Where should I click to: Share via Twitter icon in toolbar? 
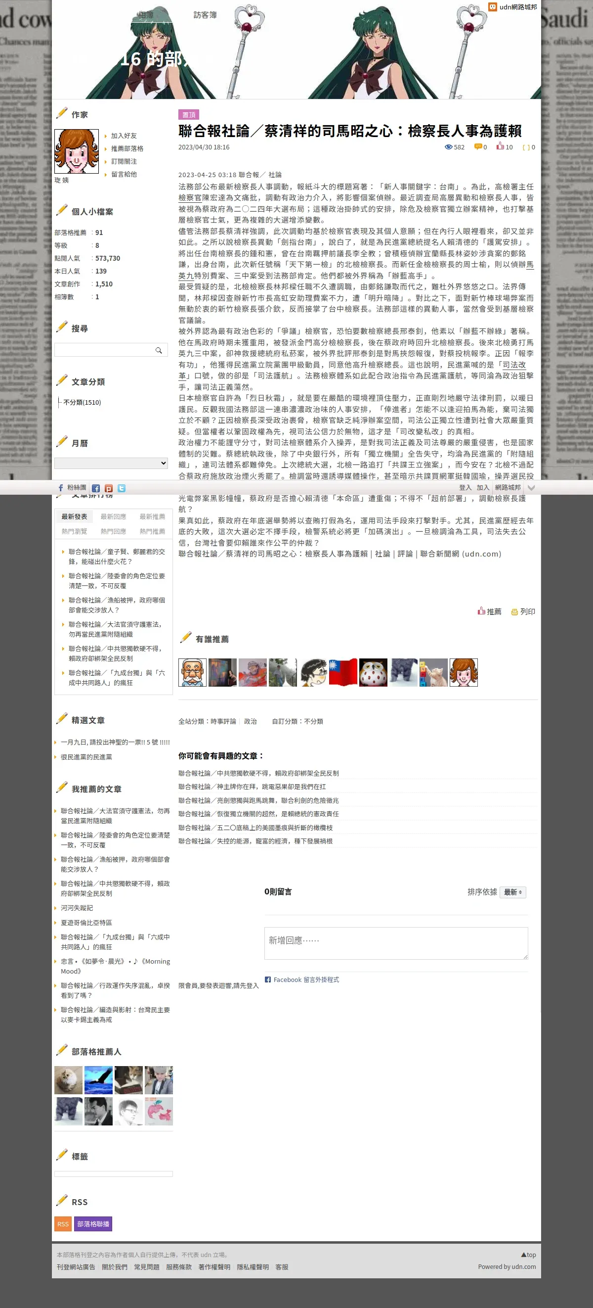(121, 488)
